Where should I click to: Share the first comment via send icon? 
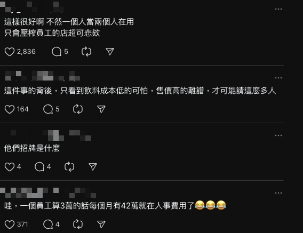point(110,52)
